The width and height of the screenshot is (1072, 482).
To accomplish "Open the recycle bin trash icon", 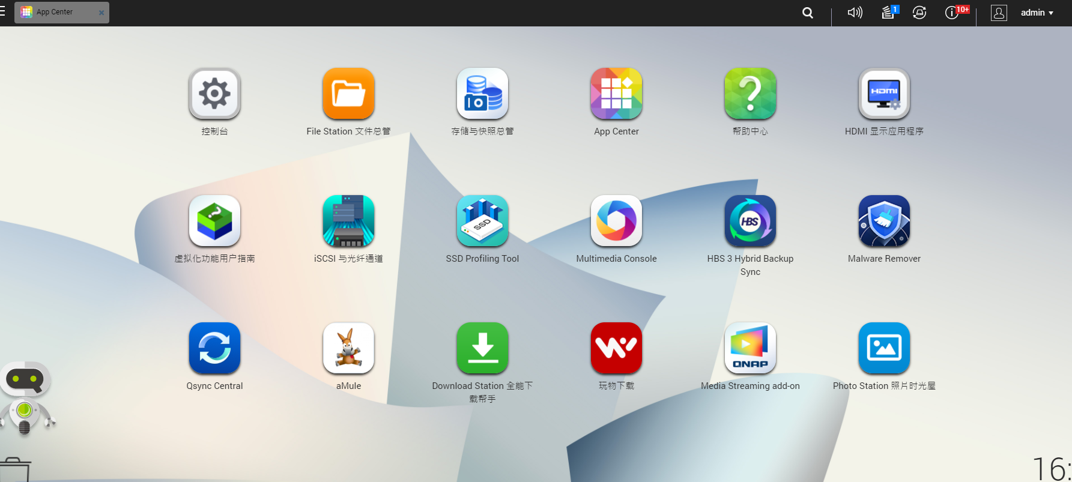I will 14,470.
